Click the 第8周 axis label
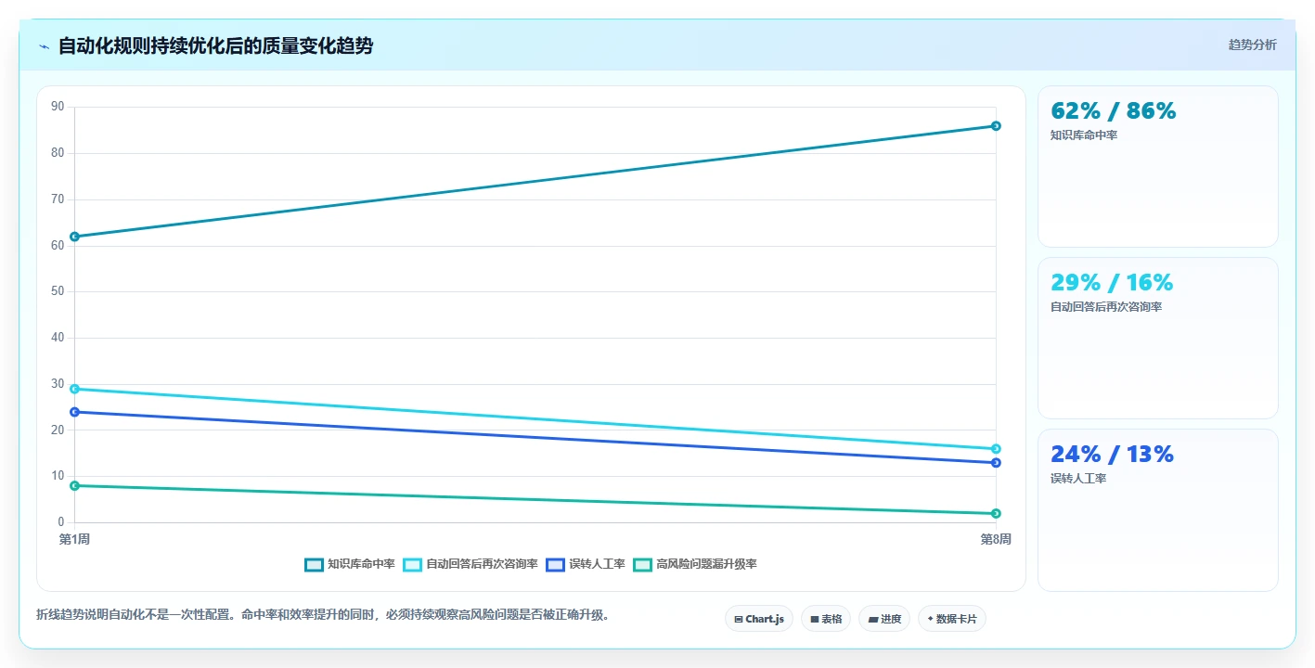 coord(996,539)
